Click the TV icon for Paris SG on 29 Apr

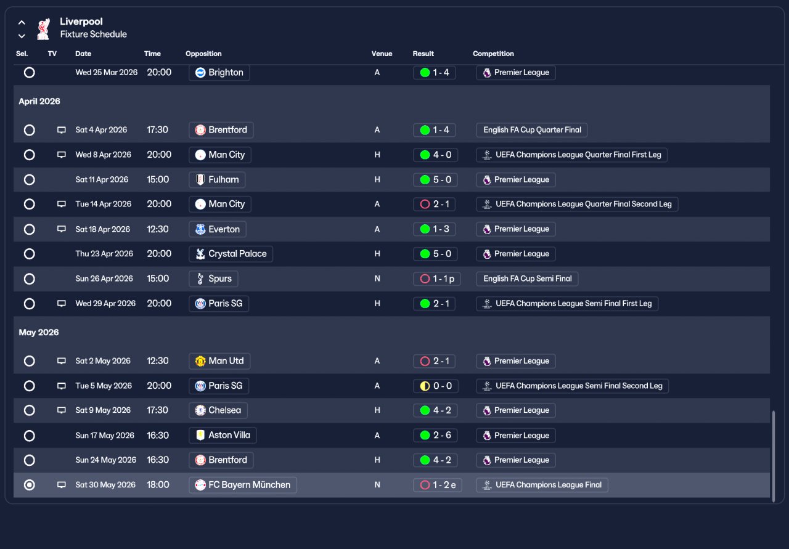(62, 304)
